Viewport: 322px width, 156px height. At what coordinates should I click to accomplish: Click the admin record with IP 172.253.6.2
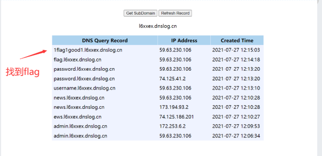80,126
